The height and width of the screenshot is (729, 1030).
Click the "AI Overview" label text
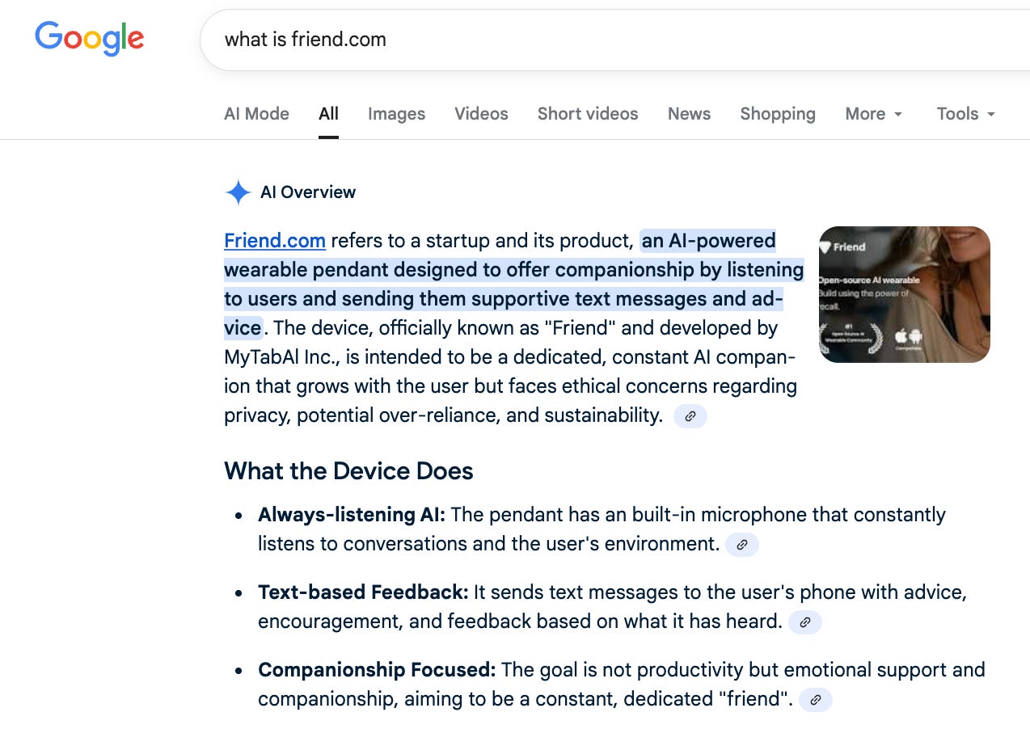[x=308, y=192]
